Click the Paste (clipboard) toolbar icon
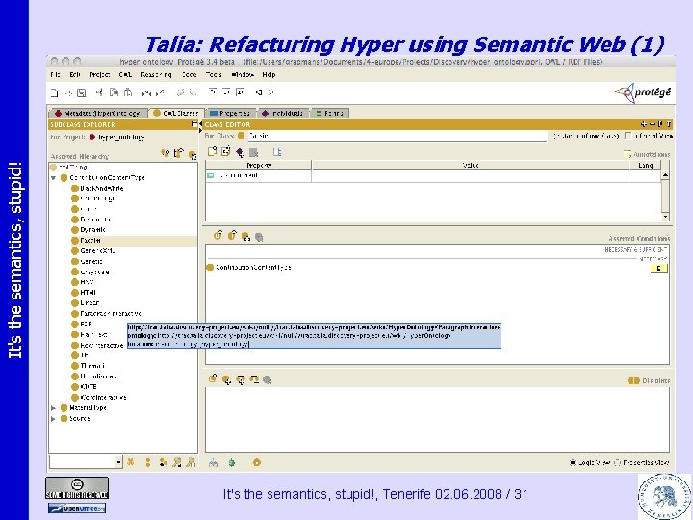693x520 pixels. [x=128, y=92]
